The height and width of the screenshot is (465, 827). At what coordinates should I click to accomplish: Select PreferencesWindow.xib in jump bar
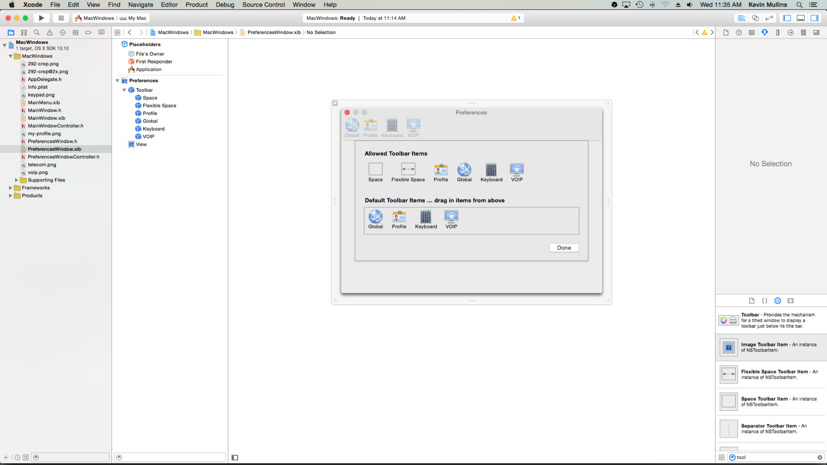tap(270, 33)
